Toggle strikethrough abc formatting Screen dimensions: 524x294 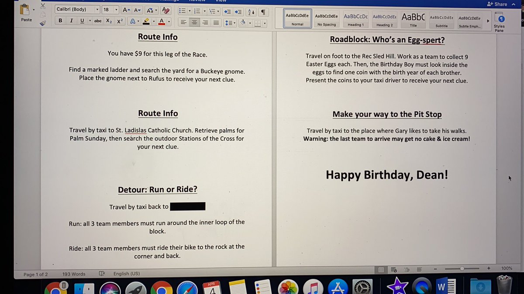[x=98, y=21]
